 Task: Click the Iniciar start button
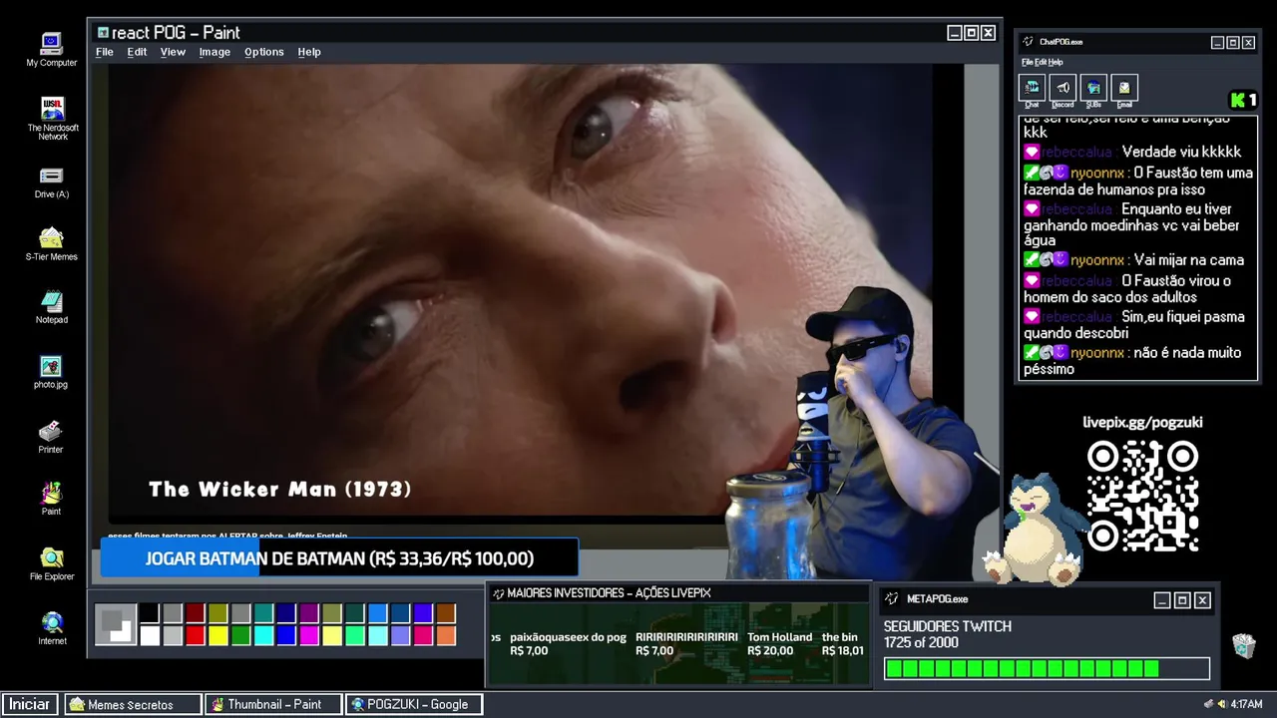pyautogui.click(x=30, y=704)
